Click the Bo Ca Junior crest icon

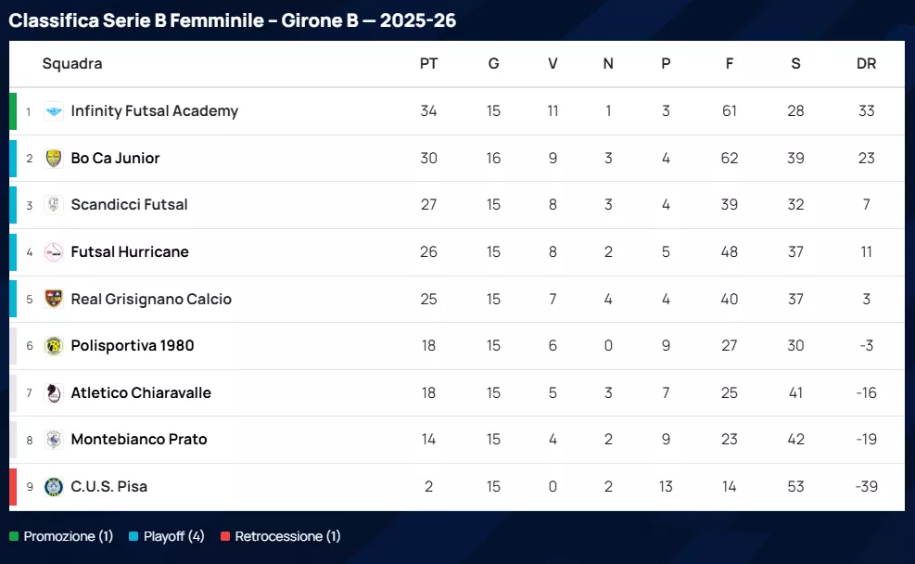coord(54,159)
